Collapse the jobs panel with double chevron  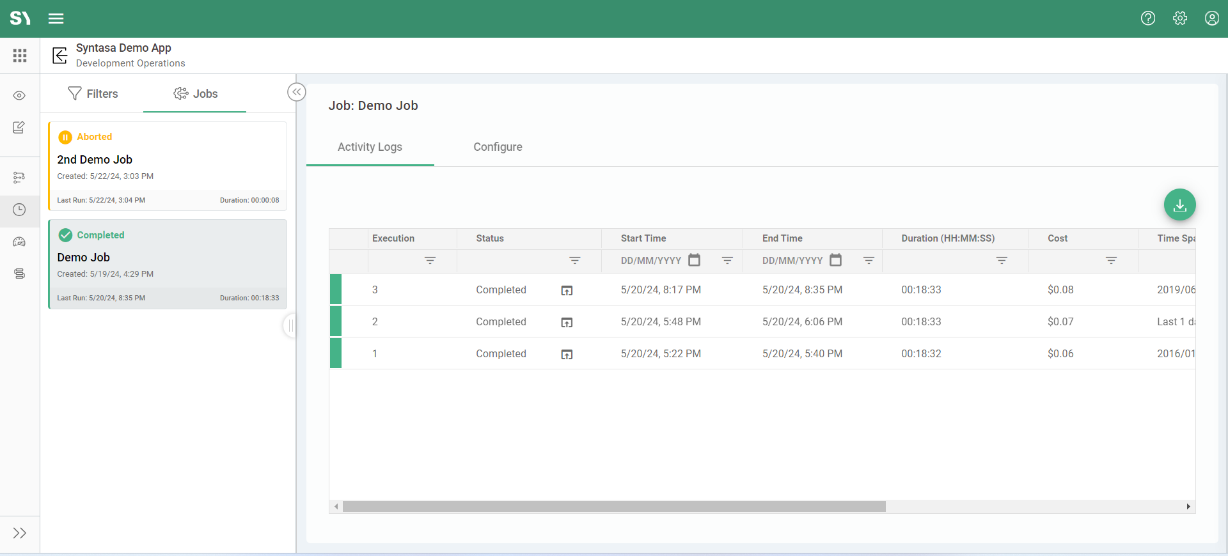(x=296, y=92)
